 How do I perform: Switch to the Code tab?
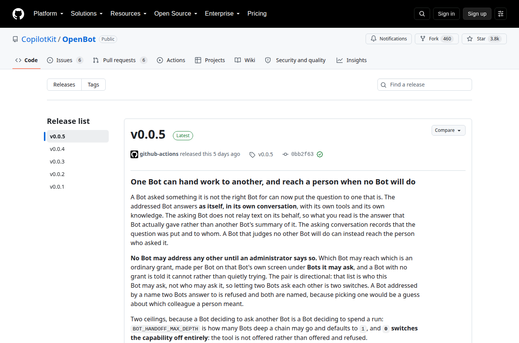(26, 60)
